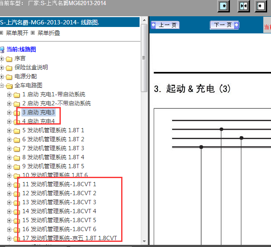Image resolution: width=271 pixels, height=247 pixels.
Task: Expand 2 启动 充电2-不带启动系统 node
Action: (x=9, y=104)
